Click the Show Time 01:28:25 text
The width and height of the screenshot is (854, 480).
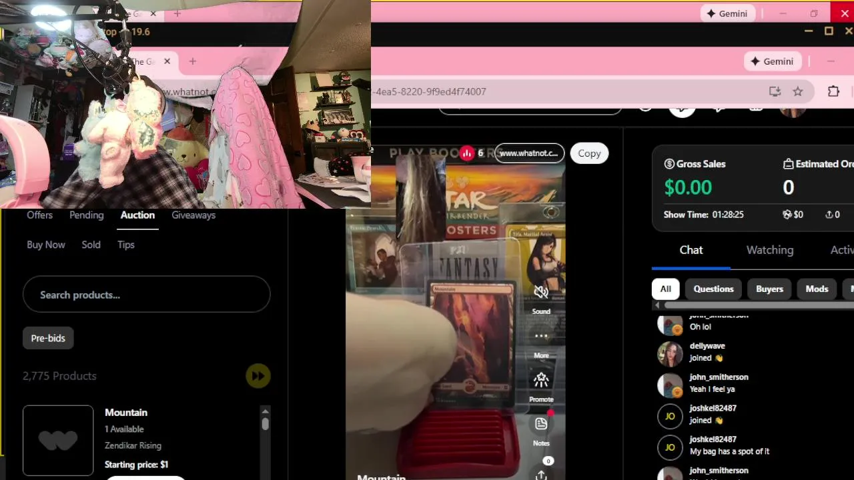(704, 215)
